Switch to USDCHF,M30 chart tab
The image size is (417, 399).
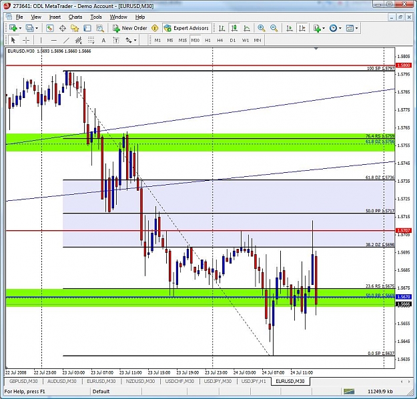(179, 381)
